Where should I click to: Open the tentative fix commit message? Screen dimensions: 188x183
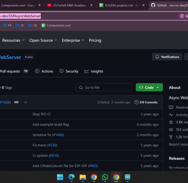tap(42, 135)
